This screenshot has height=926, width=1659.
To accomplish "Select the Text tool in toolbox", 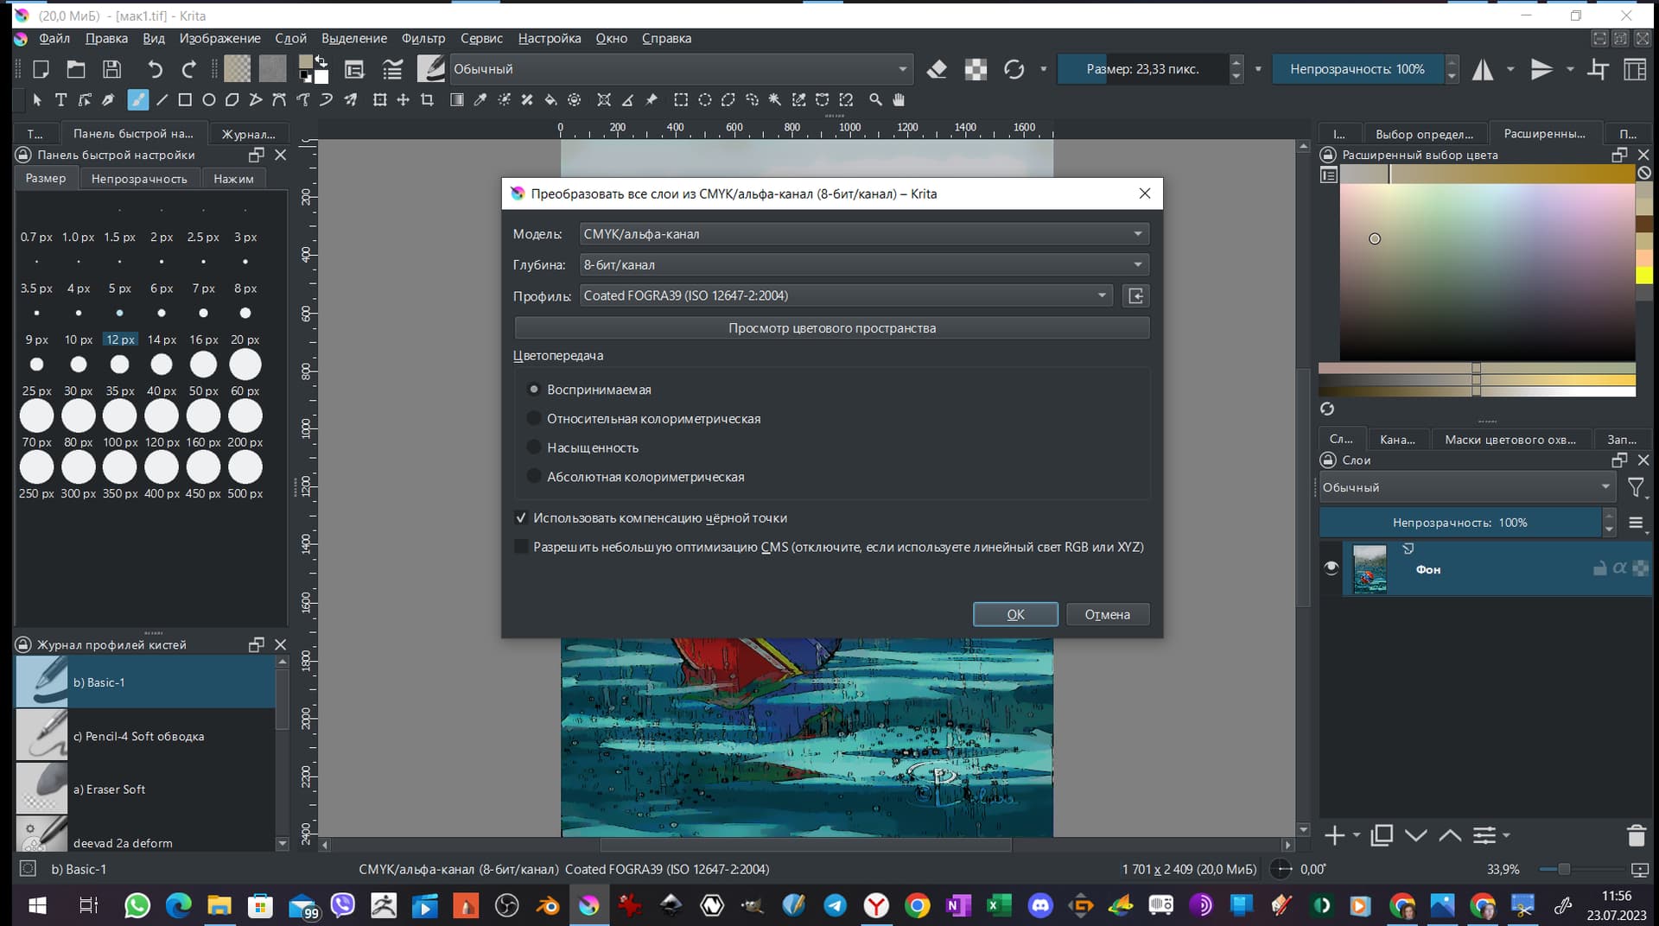I will (x=60, y=100).
